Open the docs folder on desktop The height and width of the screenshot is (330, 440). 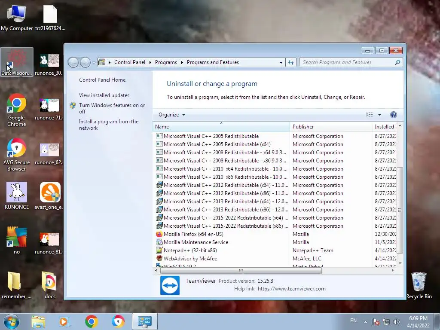click(50, 285)
